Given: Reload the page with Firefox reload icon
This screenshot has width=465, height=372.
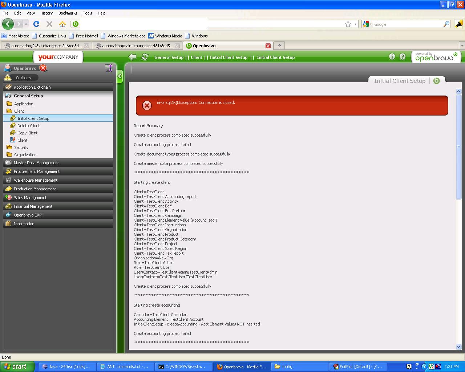Looking at the screenshot, I should 36,24.
